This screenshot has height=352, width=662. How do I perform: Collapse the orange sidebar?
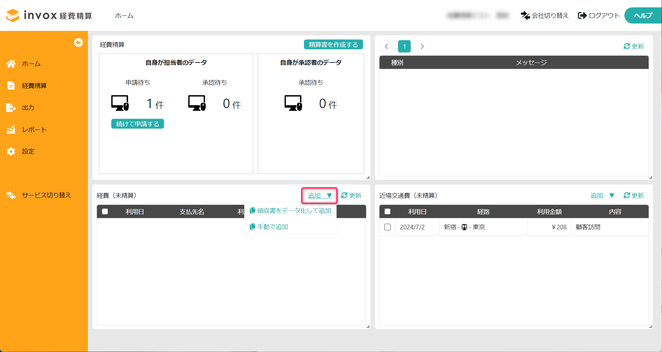pos(78,42)
